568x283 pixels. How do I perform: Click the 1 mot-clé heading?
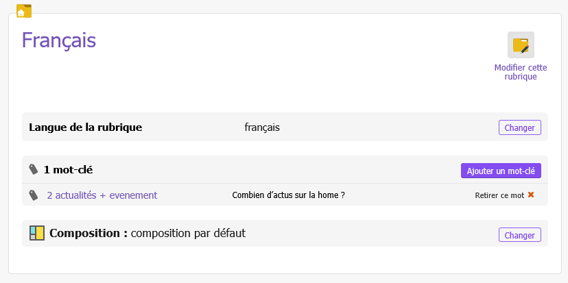[68, 169]
